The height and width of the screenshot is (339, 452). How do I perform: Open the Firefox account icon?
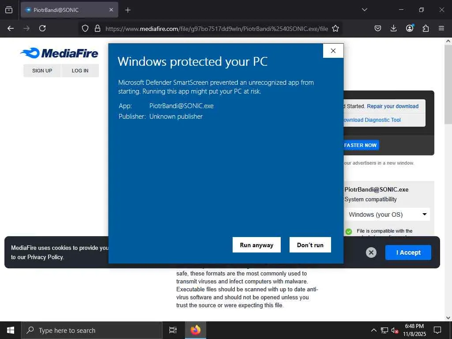(410, 28)
